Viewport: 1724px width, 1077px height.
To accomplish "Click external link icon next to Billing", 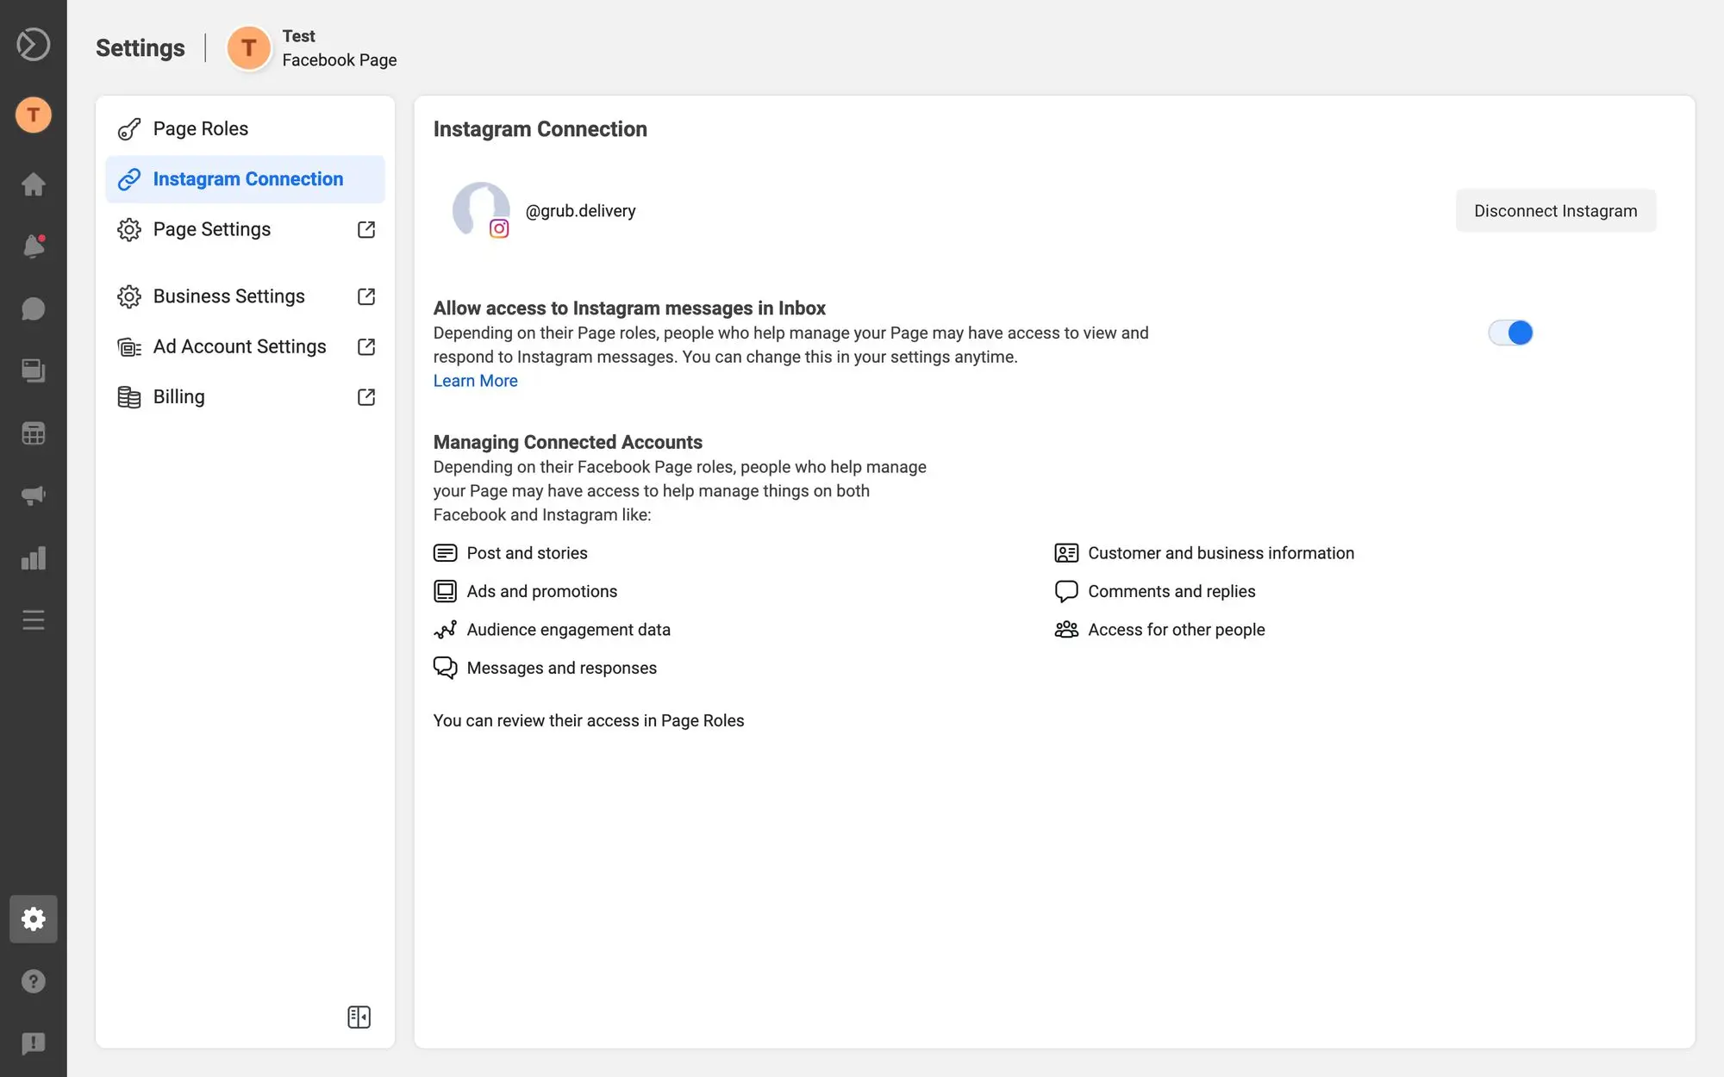I will (366, 397).
